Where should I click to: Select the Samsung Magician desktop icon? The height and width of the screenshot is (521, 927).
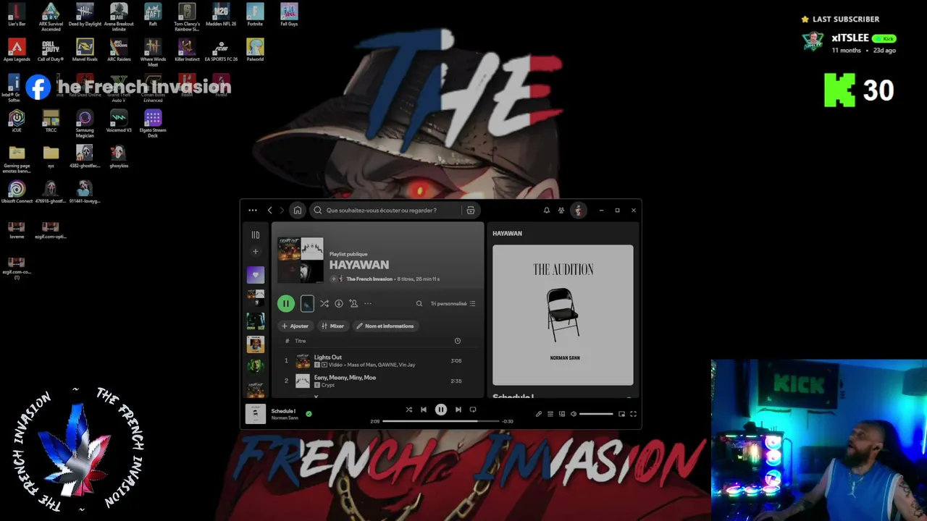click(85, 124)
